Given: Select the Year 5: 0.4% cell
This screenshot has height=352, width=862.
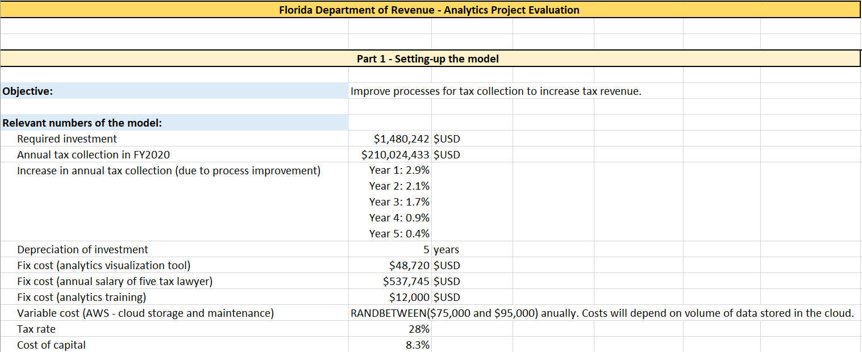Looking at the screenshot, I should point(399,234).
